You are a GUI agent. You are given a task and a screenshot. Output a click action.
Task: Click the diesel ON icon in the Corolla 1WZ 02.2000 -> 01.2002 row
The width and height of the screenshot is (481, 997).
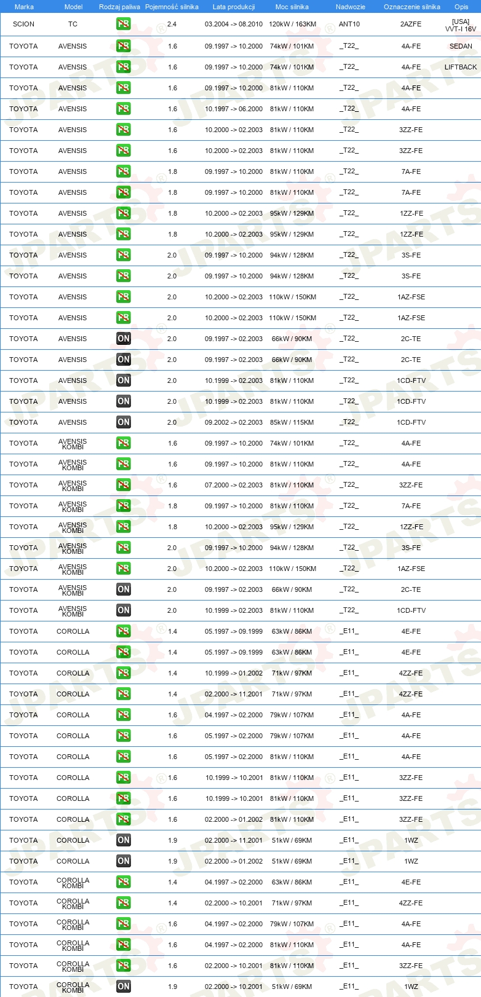(123, 861)
